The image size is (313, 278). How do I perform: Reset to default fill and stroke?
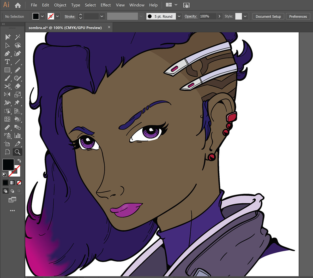click(4, 174)
